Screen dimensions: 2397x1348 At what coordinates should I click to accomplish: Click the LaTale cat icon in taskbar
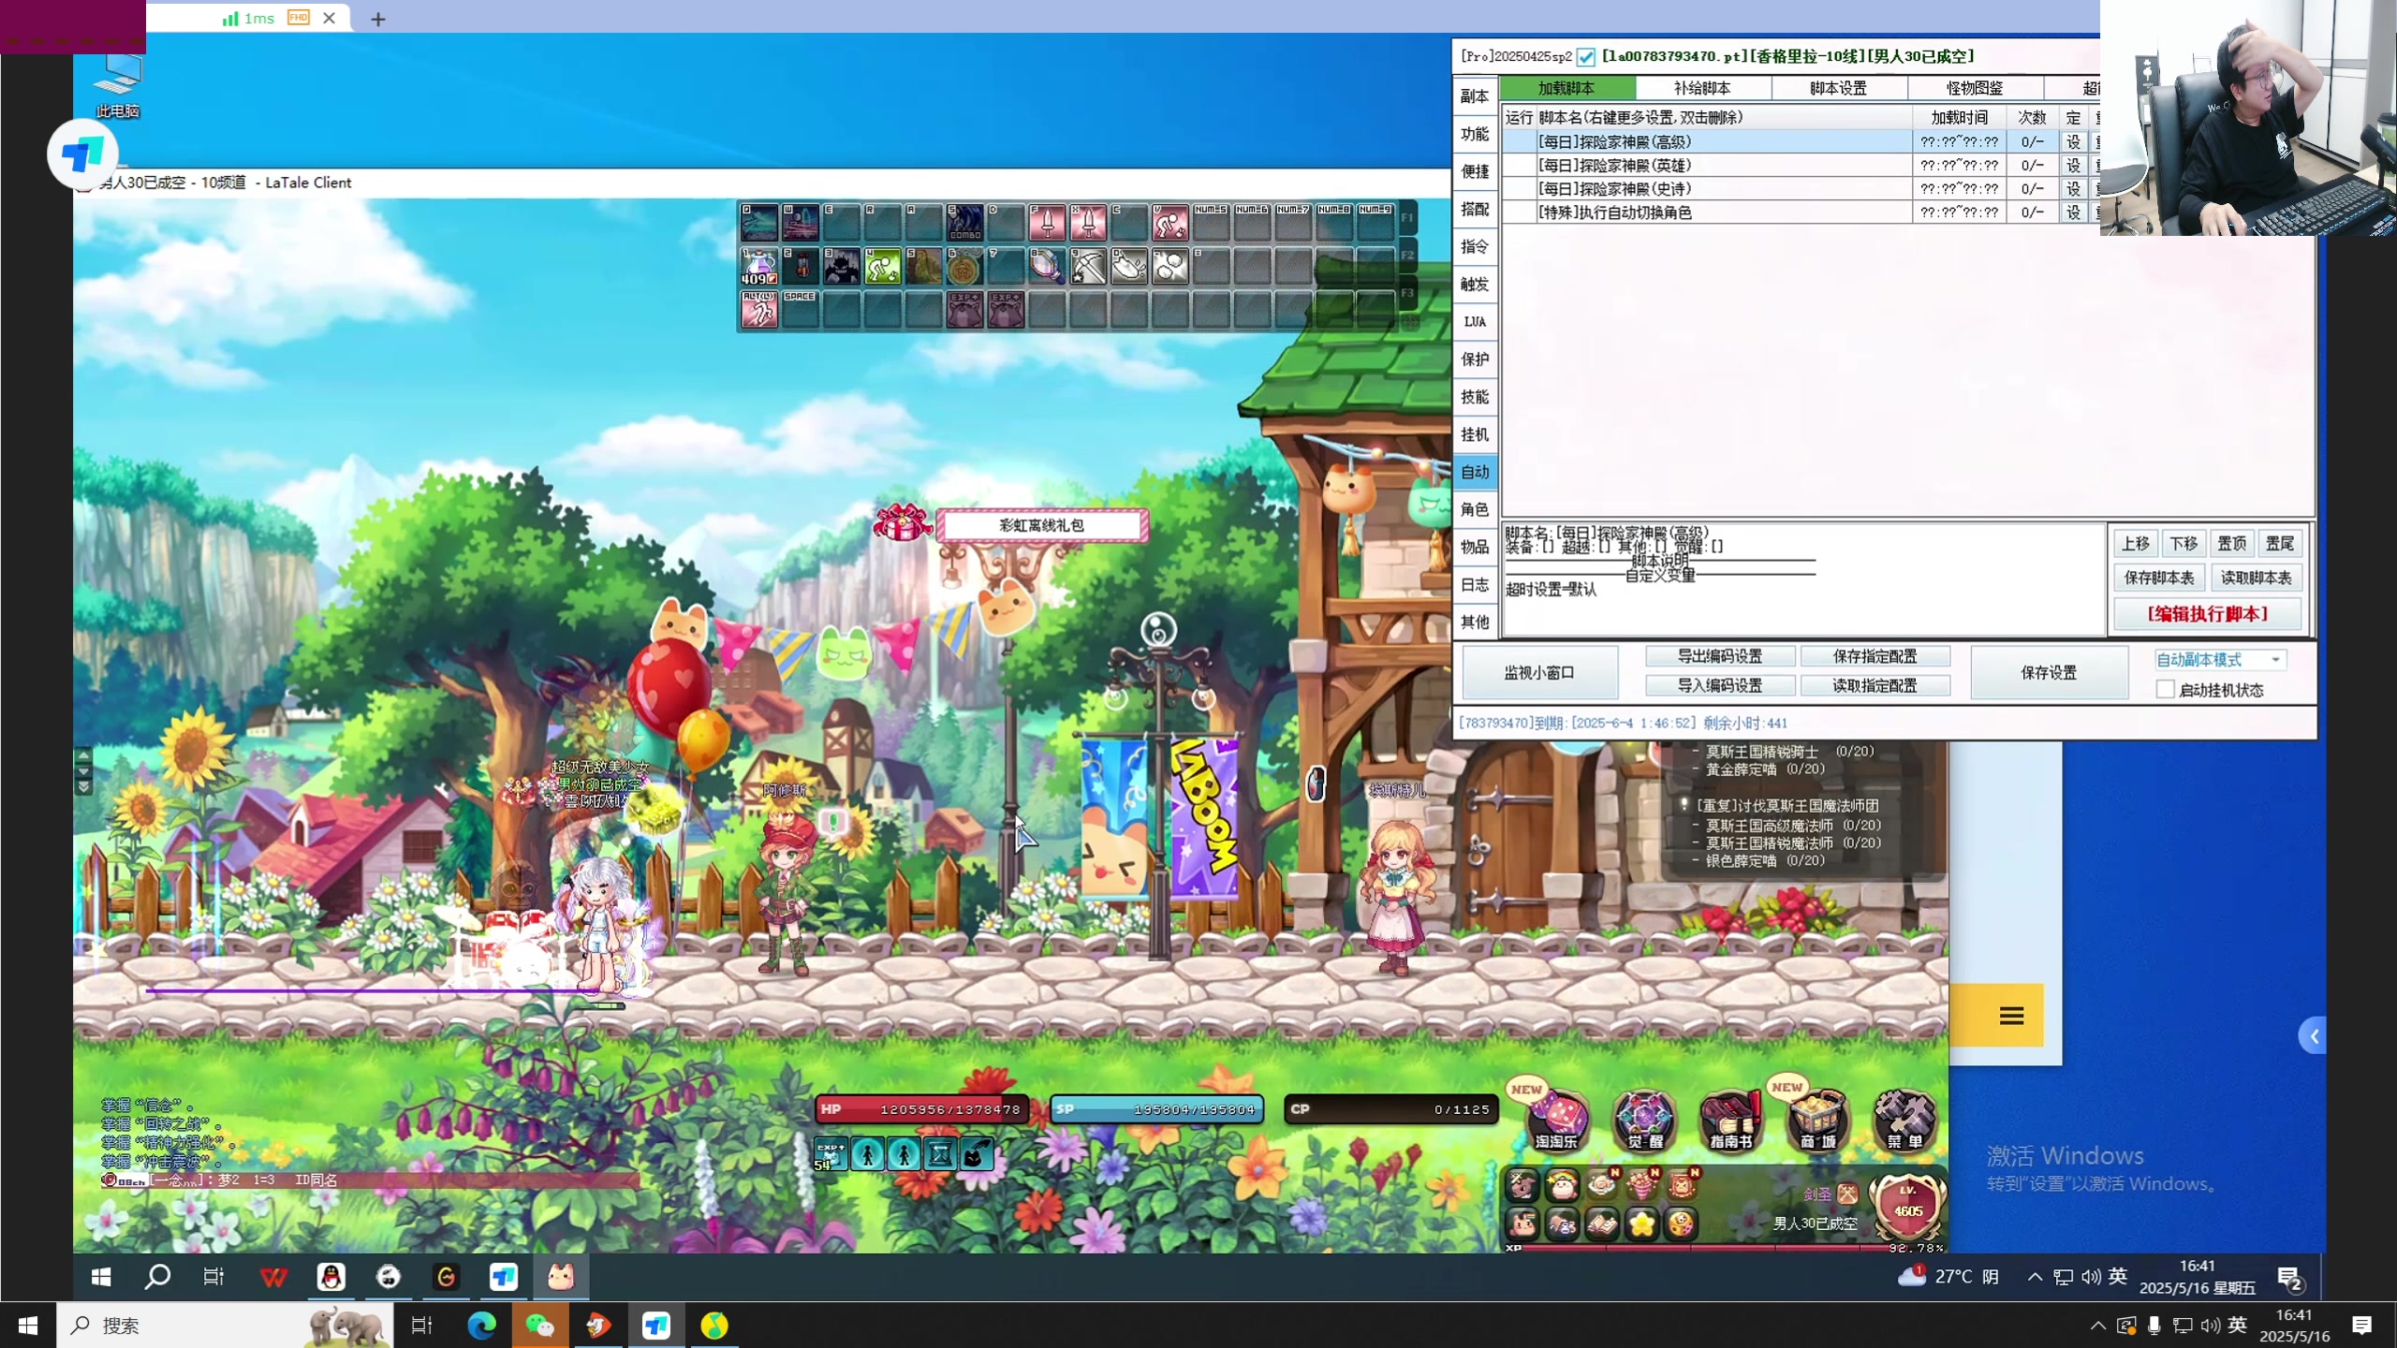click(560, 1277)
